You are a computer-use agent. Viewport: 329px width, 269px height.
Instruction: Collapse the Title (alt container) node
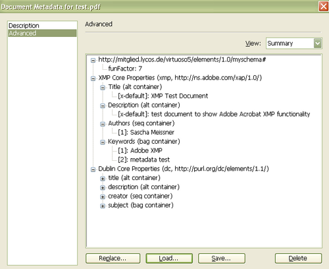point(103,88)
